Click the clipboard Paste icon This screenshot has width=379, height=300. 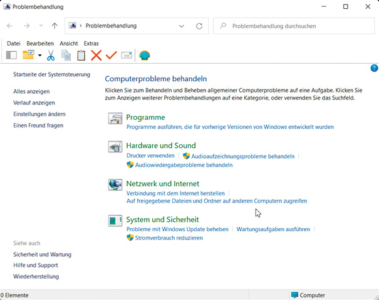pyautogui.click(x=81, y=55)
